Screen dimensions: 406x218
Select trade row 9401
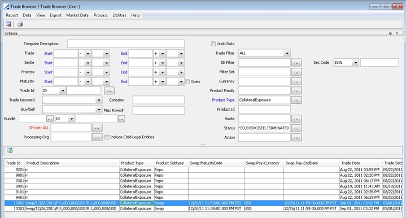click(x=203, y=198)
